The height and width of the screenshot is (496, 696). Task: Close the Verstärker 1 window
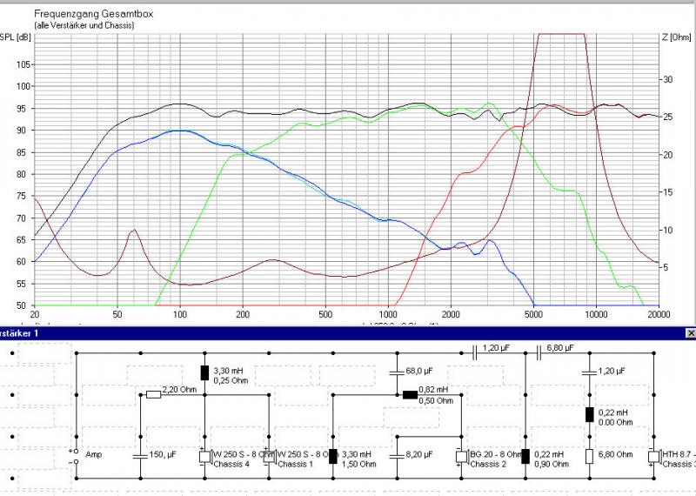click(690, 333)
